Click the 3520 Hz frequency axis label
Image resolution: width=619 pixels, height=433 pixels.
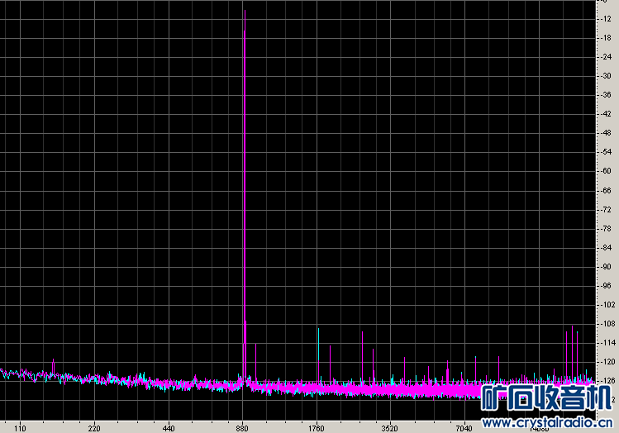point(390,428)
